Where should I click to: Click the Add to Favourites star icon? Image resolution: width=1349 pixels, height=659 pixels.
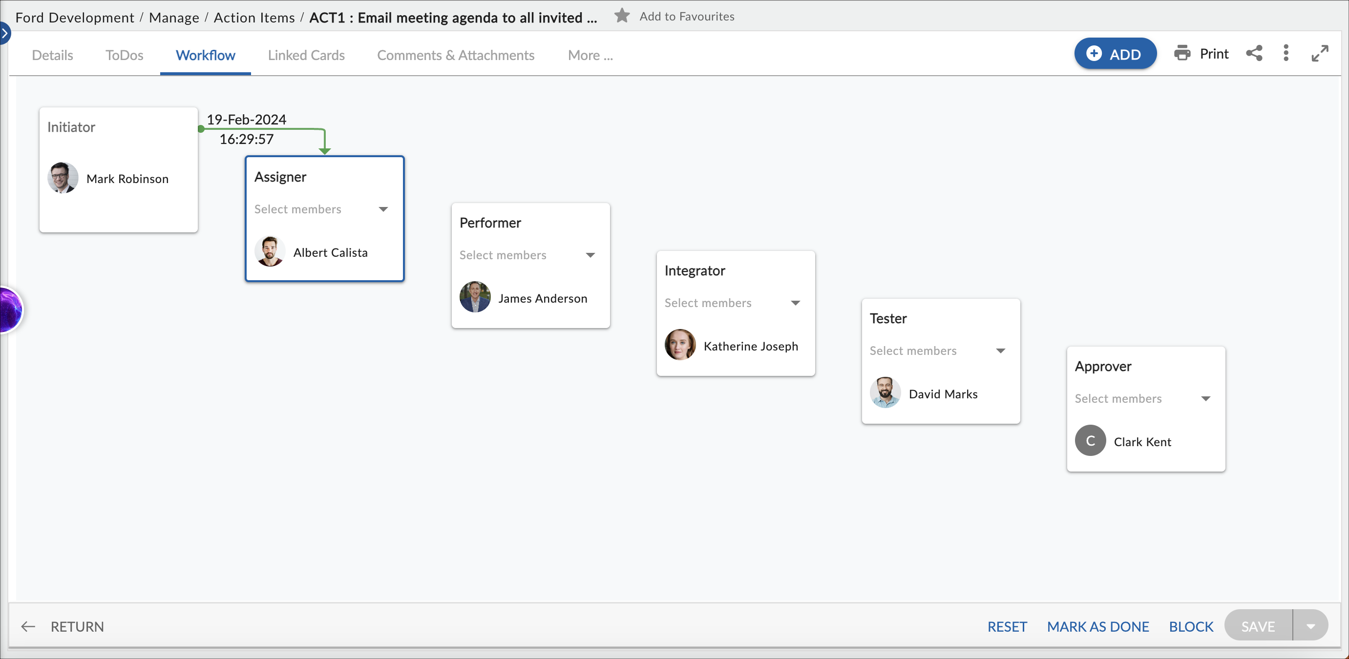622,16
